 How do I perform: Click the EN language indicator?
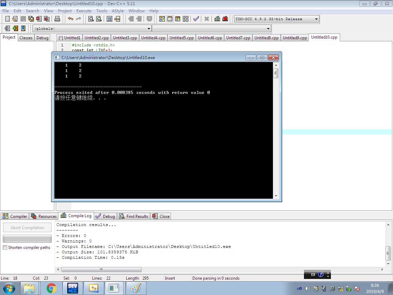(x=313, y=275)
